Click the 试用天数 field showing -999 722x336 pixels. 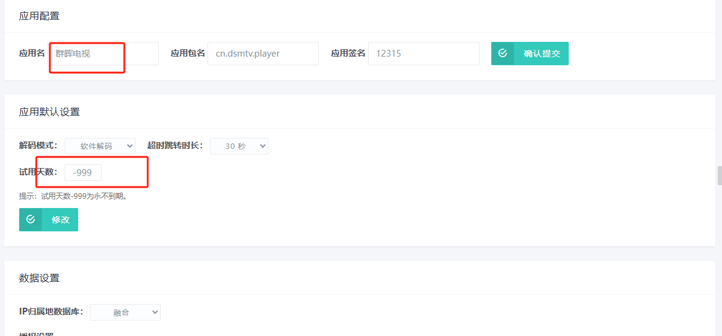click(83, 173)
